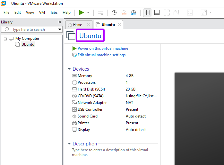Click the description text entry area
The width and height of the screenshot is (224, 165).
click(110, 152)
